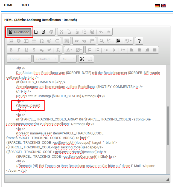This screenshot has width=175, height=187.
Task: Click the About CKEditor question mark icon
Action: [x=139, y=41]
